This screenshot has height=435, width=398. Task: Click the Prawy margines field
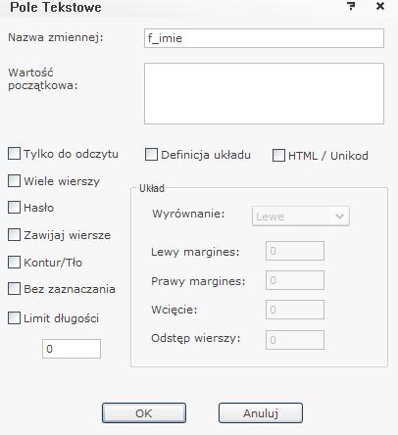coord(295,280)
